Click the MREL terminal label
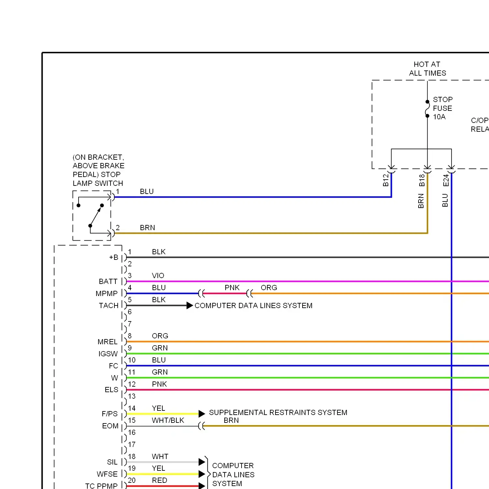The width and height of the screenshot is (489, 489). (107, 342)
